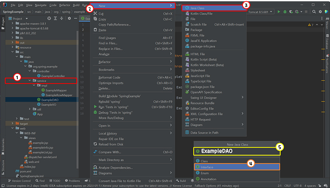Select ExampleDAO file in project tree

pyautogui.click(x=49, y=100)
